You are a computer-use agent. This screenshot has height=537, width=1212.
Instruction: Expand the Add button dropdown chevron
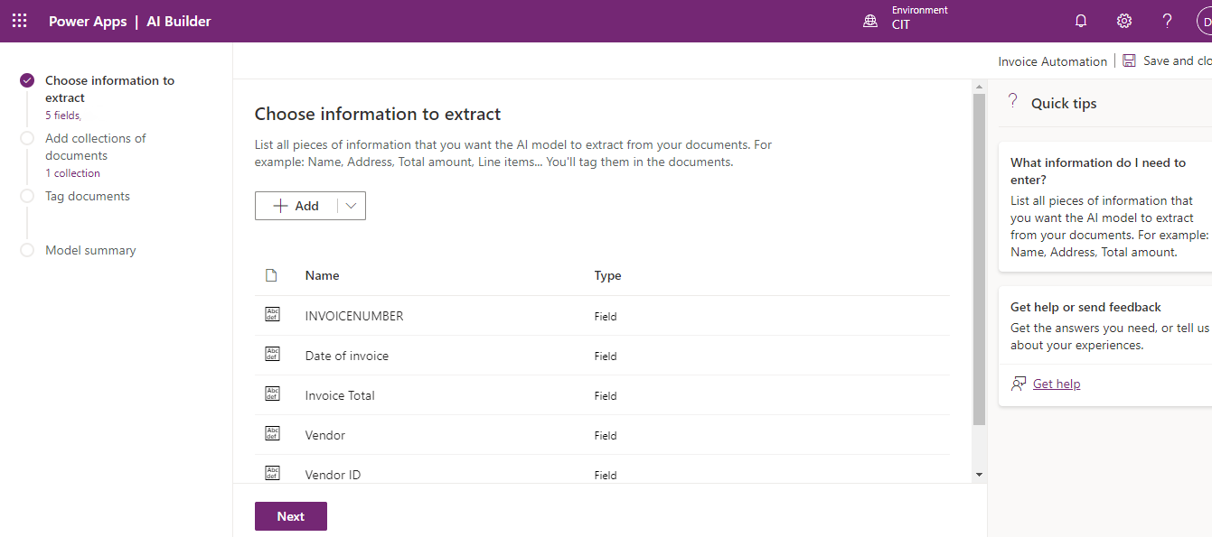point(352,206)
